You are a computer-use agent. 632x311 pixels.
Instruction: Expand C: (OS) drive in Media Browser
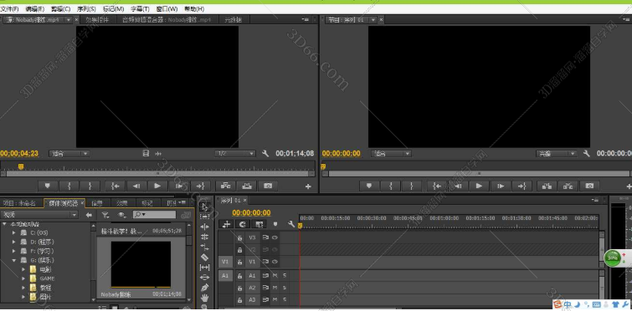(14, 232)
